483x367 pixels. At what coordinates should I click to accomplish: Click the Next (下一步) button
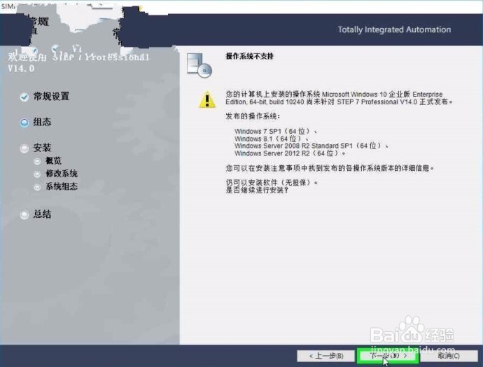coord(388,356)
